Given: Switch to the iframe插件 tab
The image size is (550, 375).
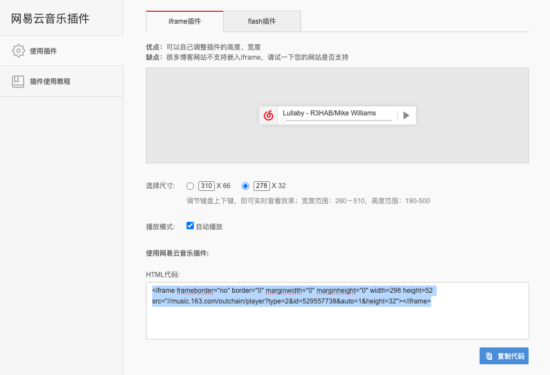Looking at the screenshot, I should click(x=184, y=21).
